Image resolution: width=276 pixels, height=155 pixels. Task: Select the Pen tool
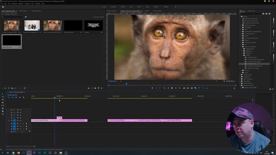coord(3,108)
